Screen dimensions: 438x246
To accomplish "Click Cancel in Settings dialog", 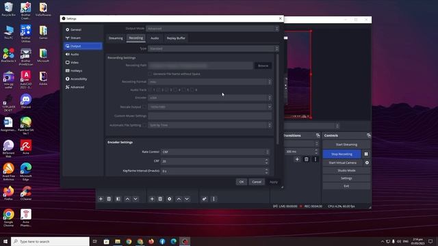I will (257, 182).
